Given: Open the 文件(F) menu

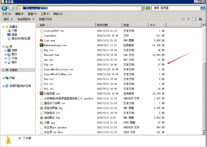Looking at the screenshot, I should tap(7, 14).
